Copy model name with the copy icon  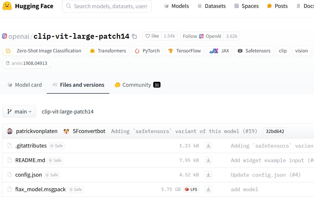tap(134, 36)
